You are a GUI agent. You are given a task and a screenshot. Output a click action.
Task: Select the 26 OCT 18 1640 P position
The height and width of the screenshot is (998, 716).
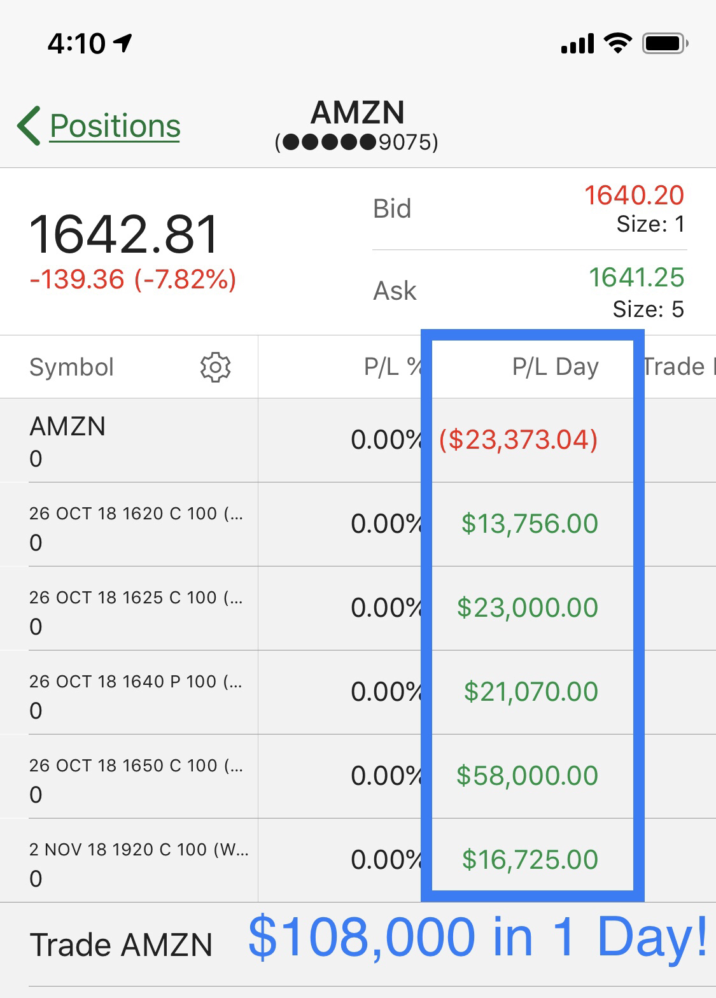(136, 692)
